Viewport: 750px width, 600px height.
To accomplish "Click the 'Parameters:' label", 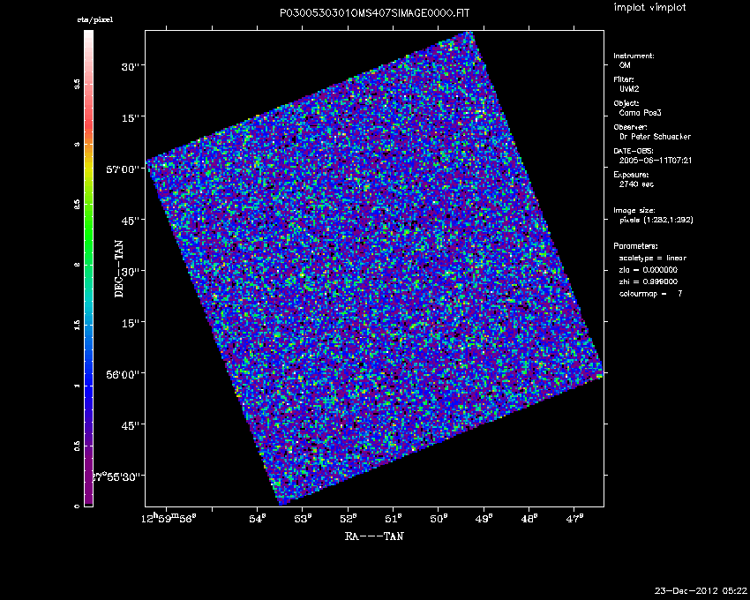I will click(x=635, y=246).
